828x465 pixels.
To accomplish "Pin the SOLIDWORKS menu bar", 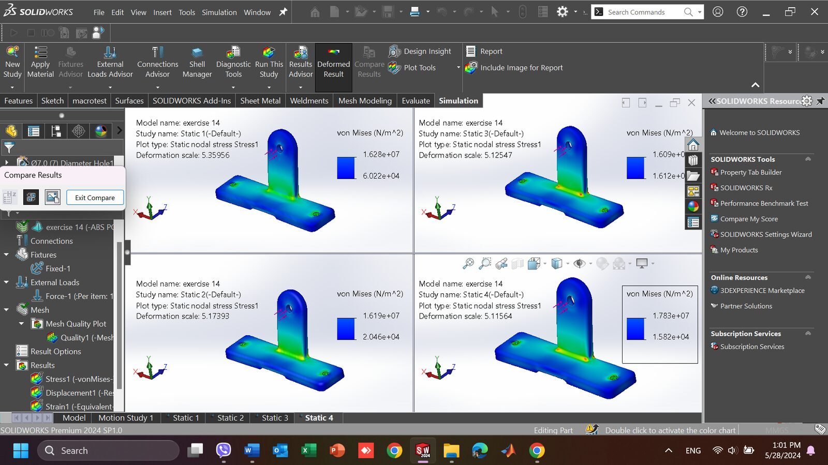I will point(283,12).
